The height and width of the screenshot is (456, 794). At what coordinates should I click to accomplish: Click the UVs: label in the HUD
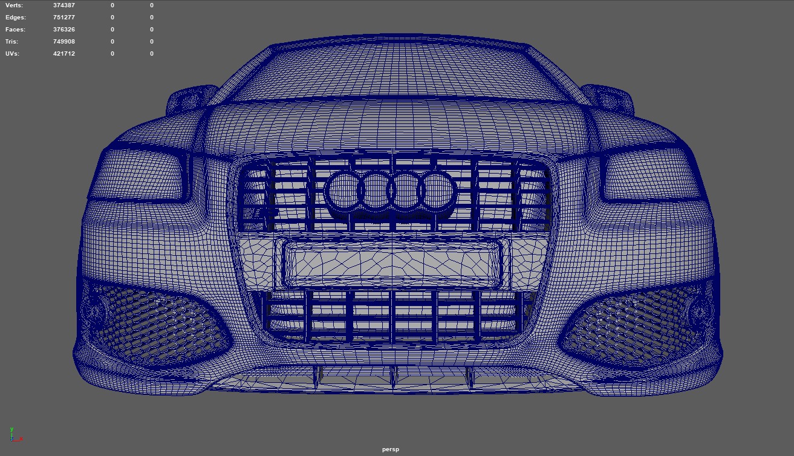point(12,54)
